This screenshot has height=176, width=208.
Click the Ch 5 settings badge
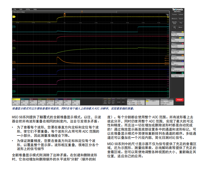click(51, 102)
